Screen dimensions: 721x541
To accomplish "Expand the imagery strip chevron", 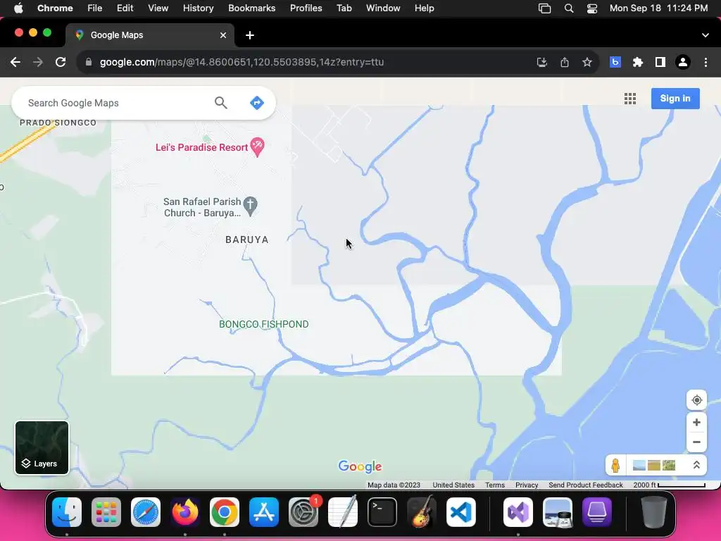I will point(696,465).
